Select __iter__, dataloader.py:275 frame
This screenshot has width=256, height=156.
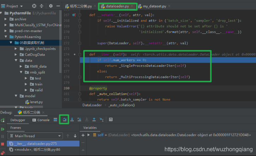pyautogui.click(x=43, y=144)
